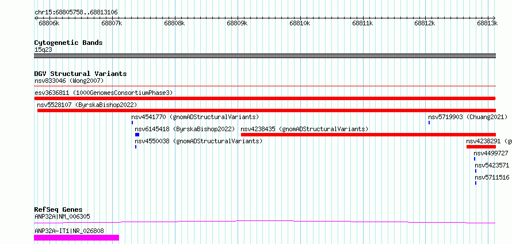Click the small blue nsv5423571 marker
This screenshot has width=512, height=244.
click(x=476, y=171)
